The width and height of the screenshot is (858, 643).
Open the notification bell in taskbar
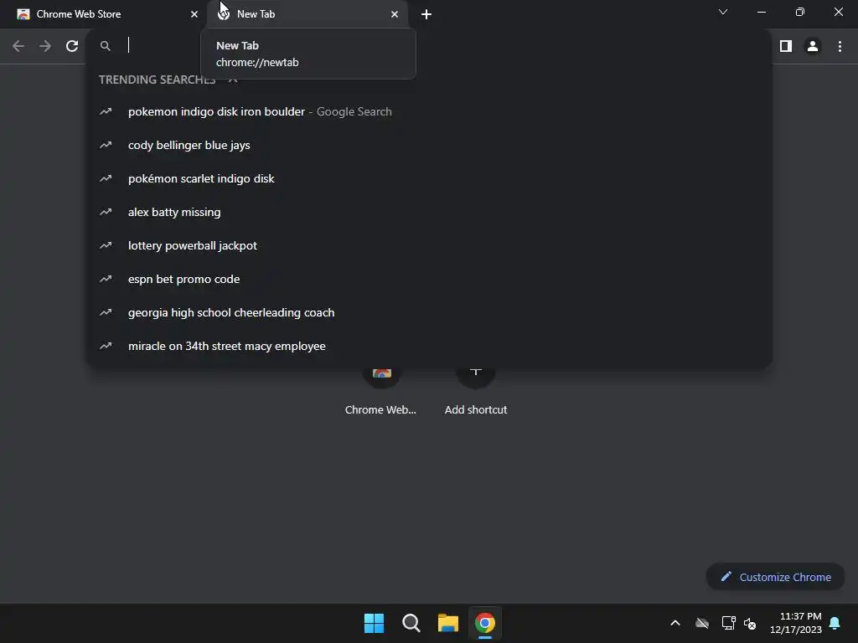(x=835, y=623)
